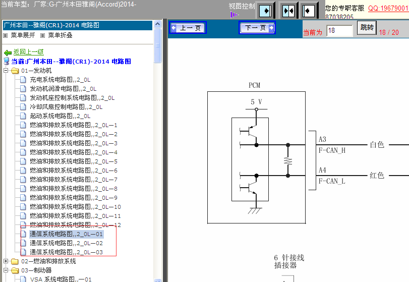Screen dimensions: 409x282
Task: Open the QQ customer service link
Action: click(388, 8)
